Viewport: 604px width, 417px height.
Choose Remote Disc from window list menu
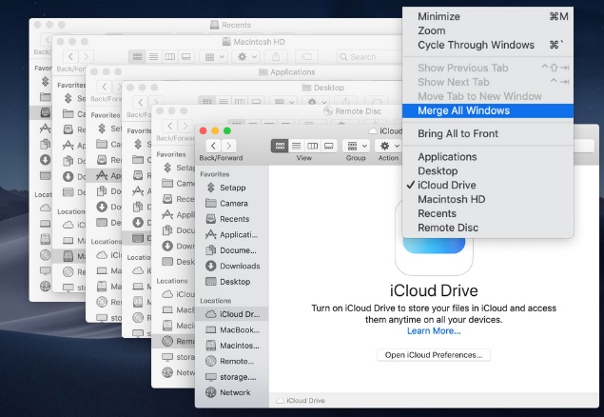tap(487, 228)
